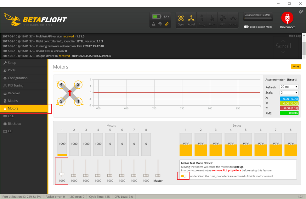Image resolution: width=306 pixels, height=199 pixels.
Task: Click the Receiver icon in sidebar
Action: 5,93
